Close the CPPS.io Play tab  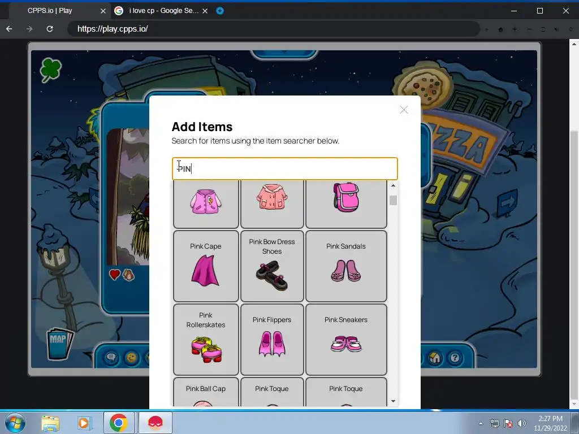103,11
